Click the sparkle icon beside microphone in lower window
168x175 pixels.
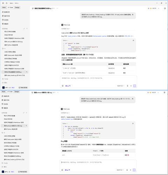pyautogui.click(x=131, y=170)
